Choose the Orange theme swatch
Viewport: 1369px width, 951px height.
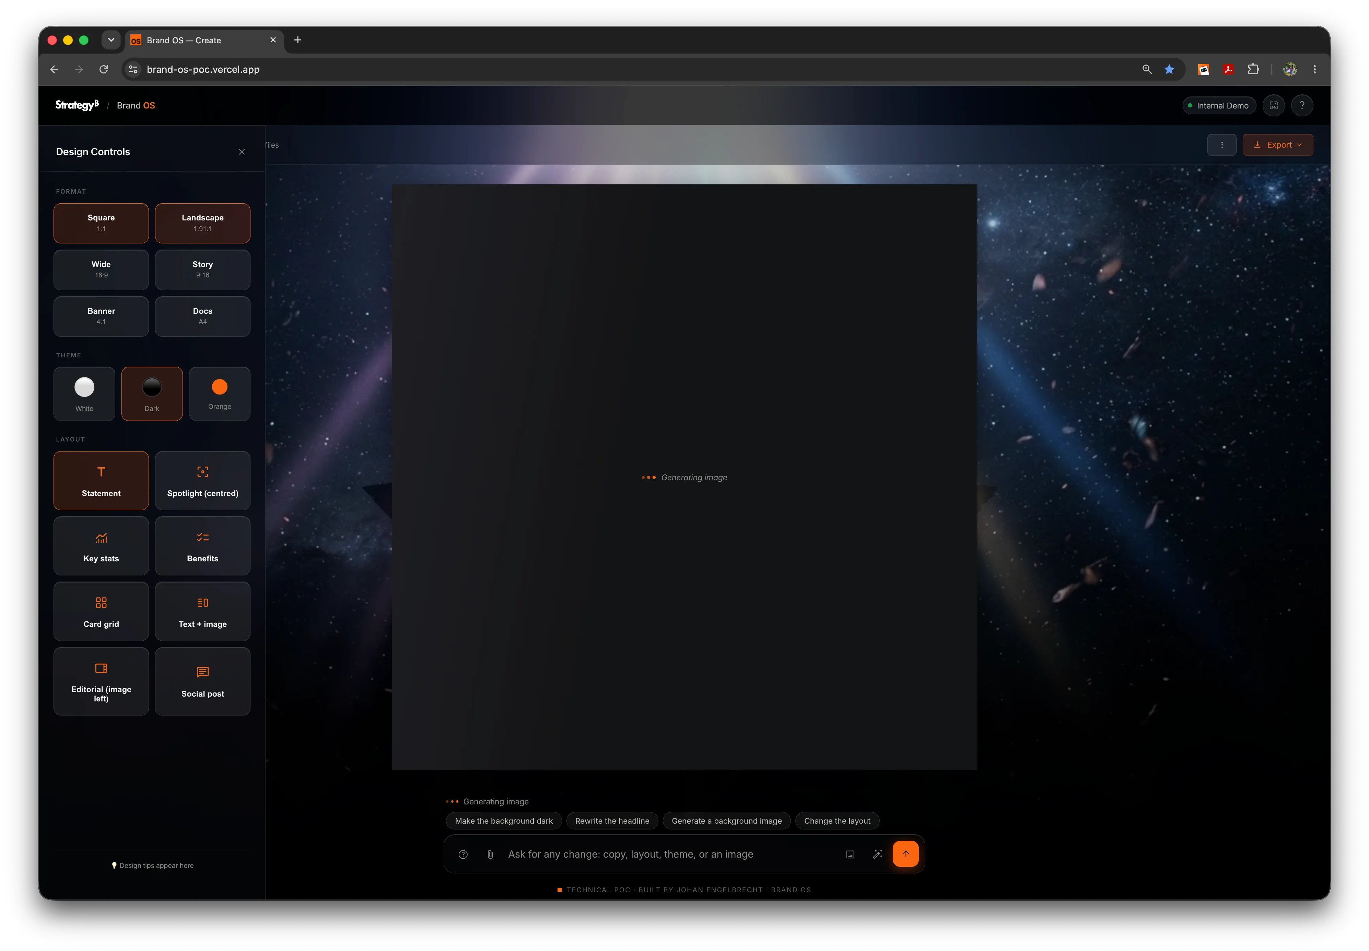pos(220,394)
